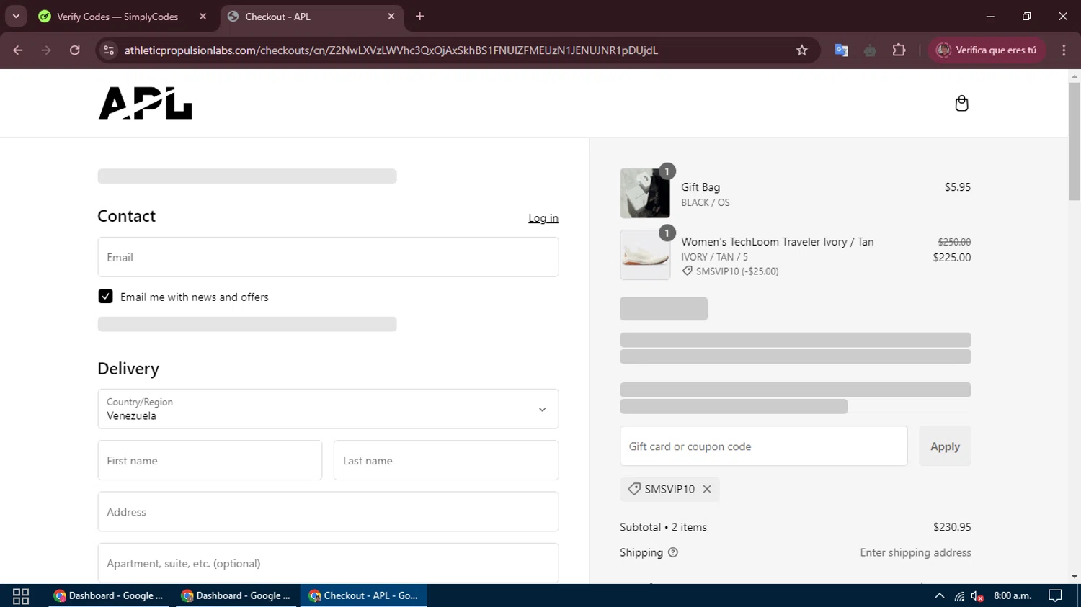The image size is (1081, 607).
Task: Go back to the previous page
Action: click(18, 50)
